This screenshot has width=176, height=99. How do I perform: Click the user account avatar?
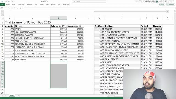tap(157, 2)
